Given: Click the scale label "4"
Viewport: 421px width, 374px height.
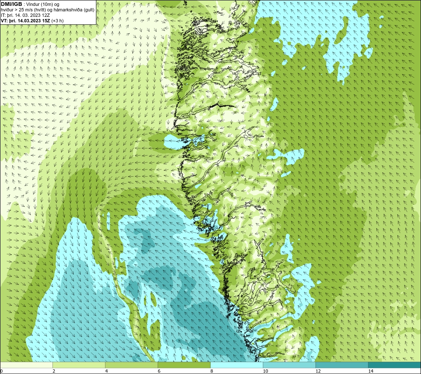Looking at the screenshot, I should pos(107,371).
